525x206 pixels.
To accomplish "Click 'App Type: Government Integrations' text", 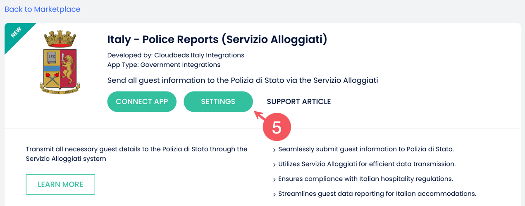I will click(x=164, y=65).
